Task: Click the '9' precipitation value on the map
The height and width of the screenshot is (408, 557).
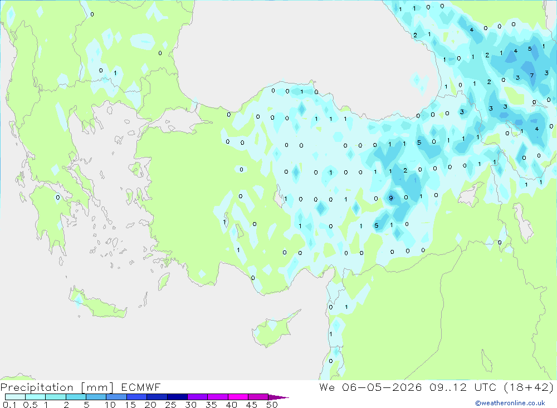Action: tap(391, 198)
